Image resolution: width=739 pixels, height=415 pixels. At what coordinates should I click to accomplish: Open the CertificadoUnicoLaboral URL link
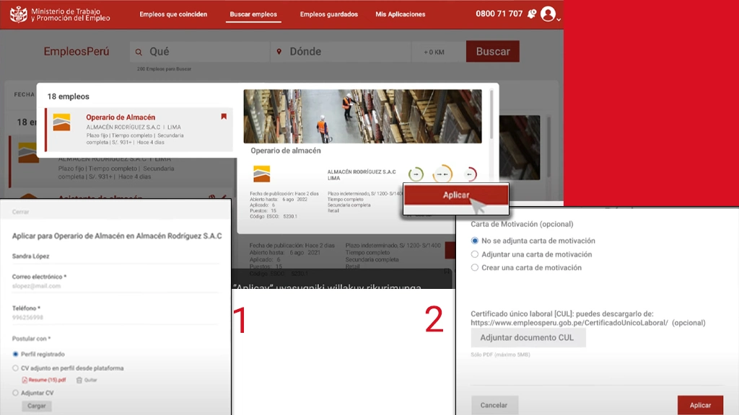(569, 323)
